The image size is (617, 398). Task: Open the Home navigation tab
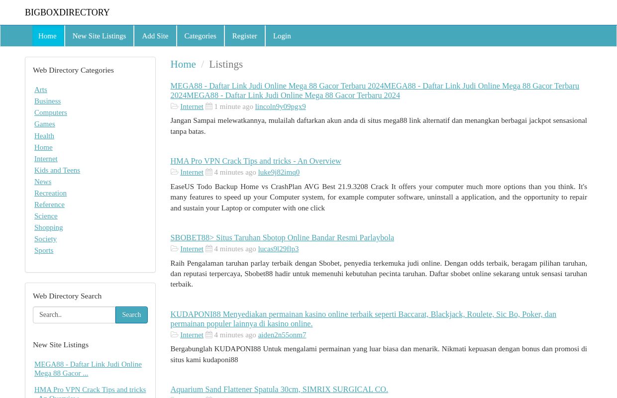tap(47, 36)
